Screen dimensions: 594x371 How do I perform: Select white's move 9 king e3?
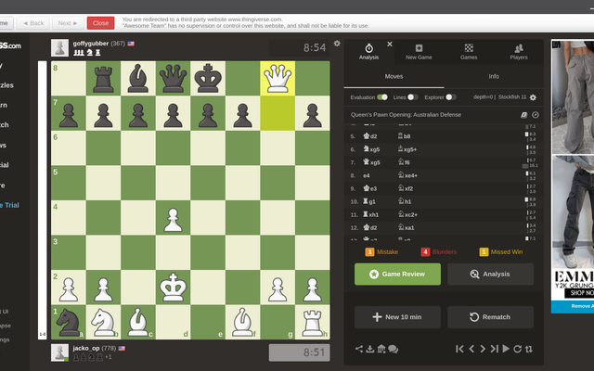click(x=370, y=188)
